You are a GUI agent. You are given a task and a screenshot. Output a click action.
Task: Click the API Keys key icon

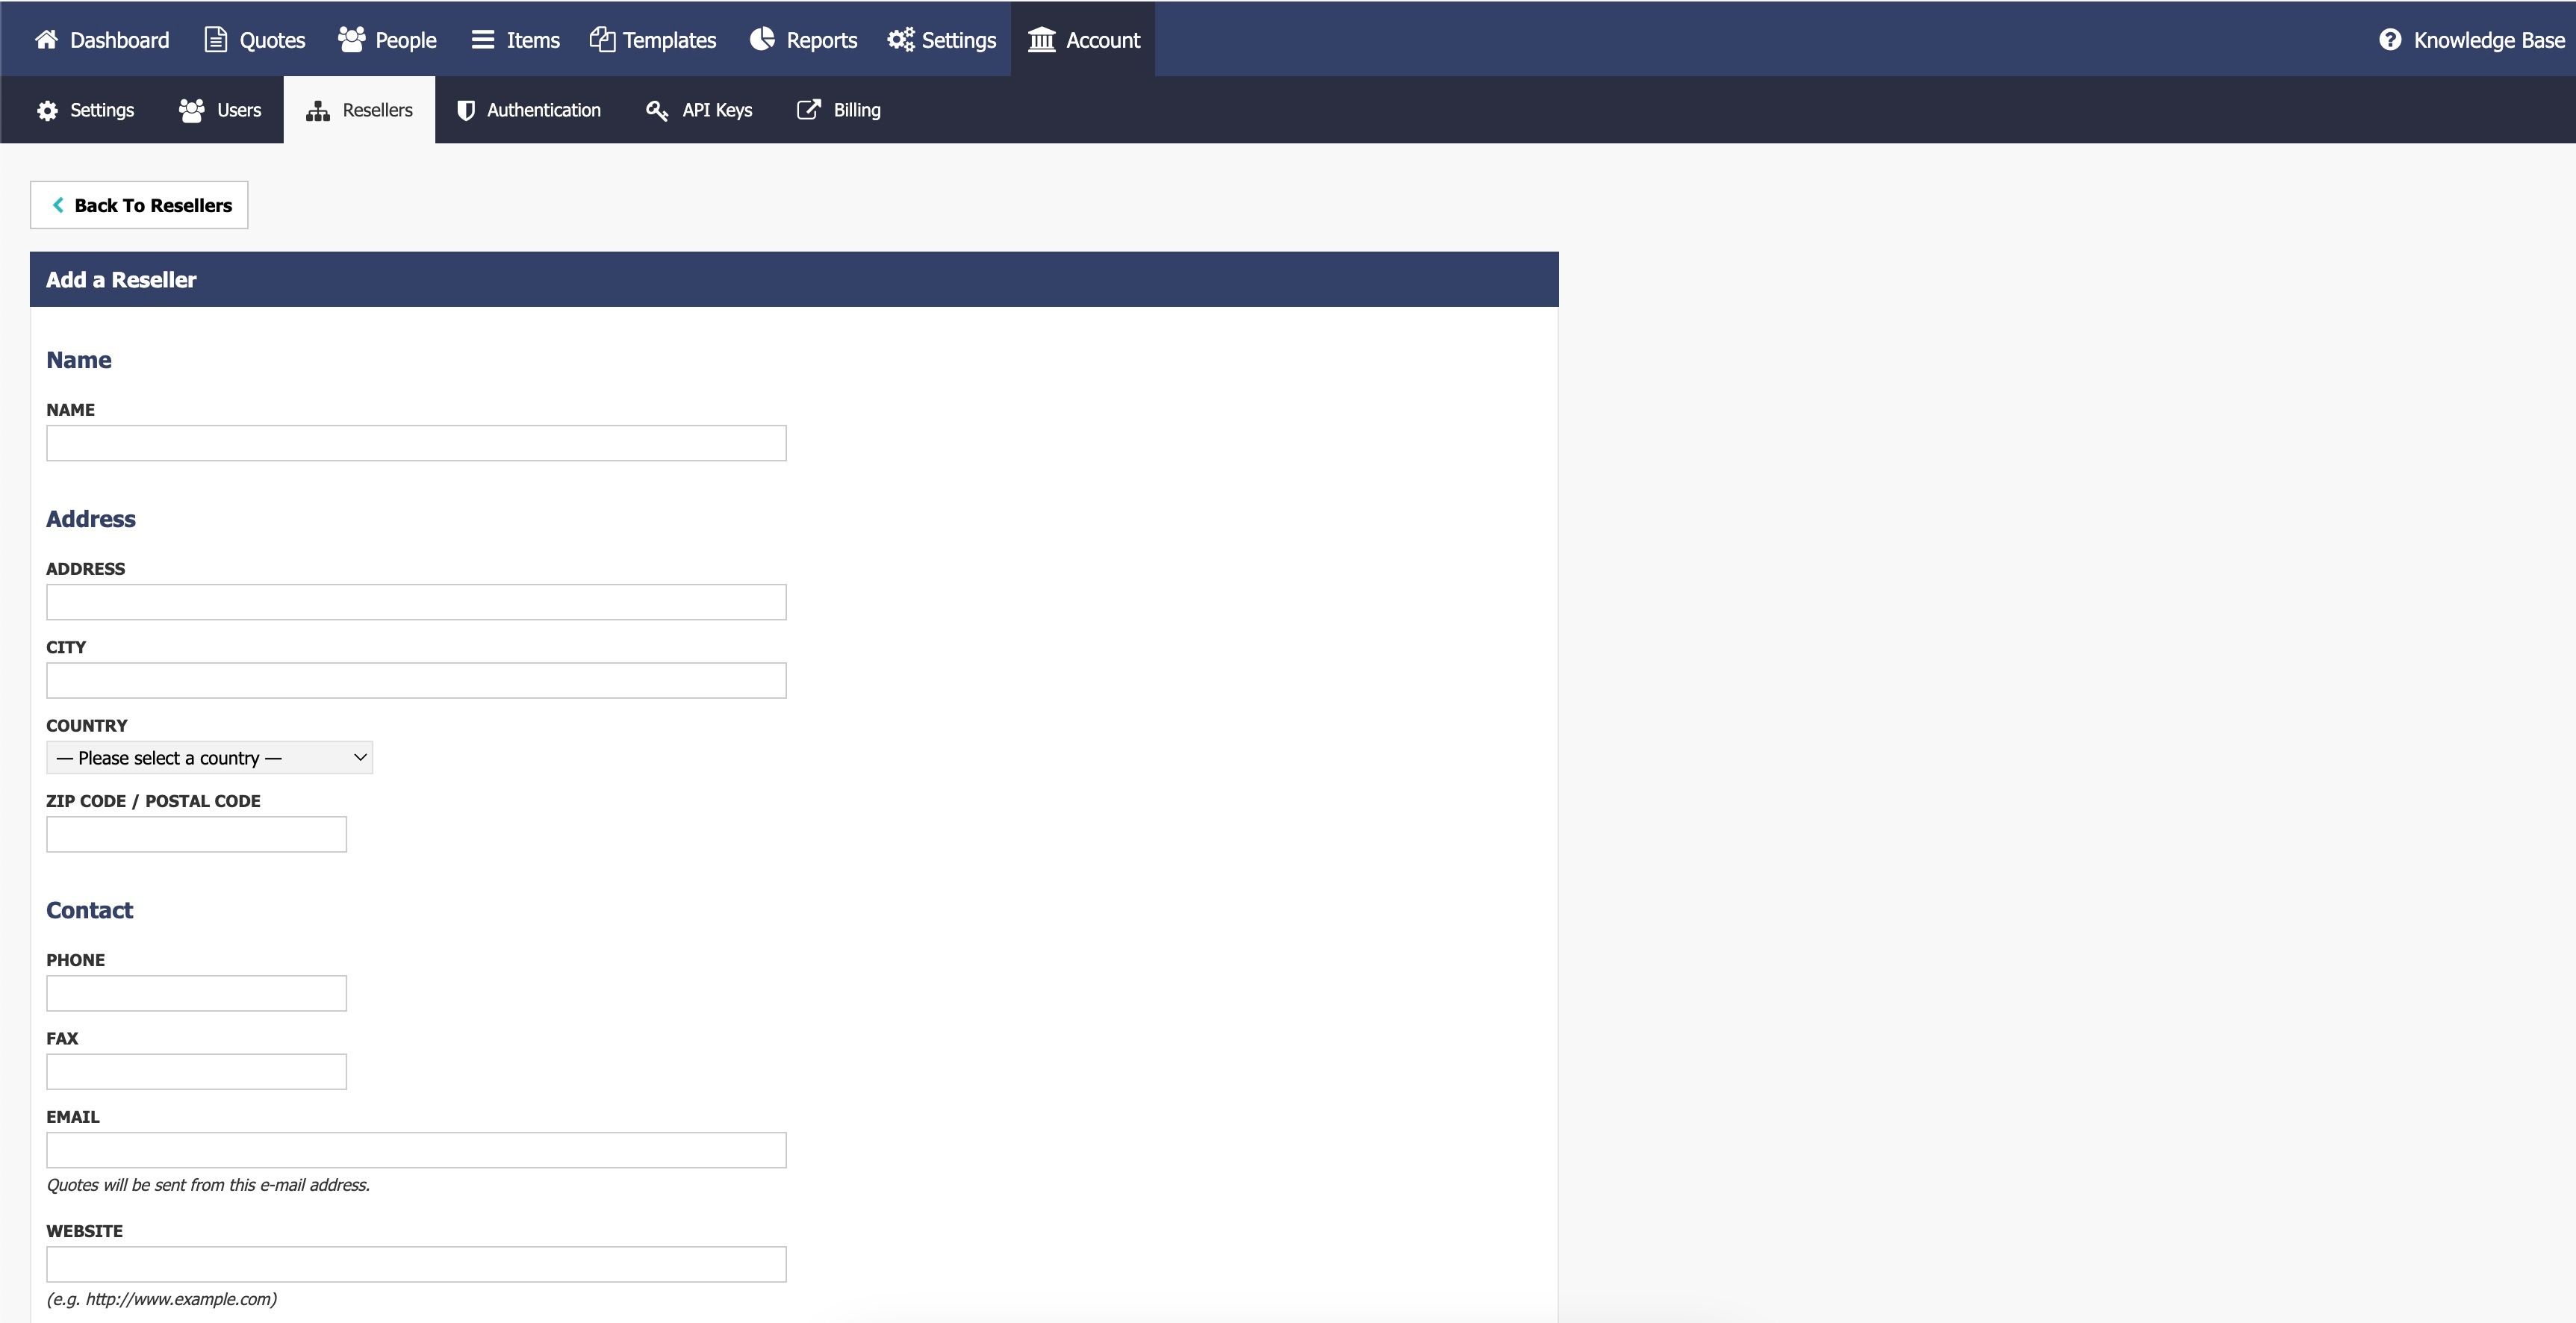[x=657, y=110]
